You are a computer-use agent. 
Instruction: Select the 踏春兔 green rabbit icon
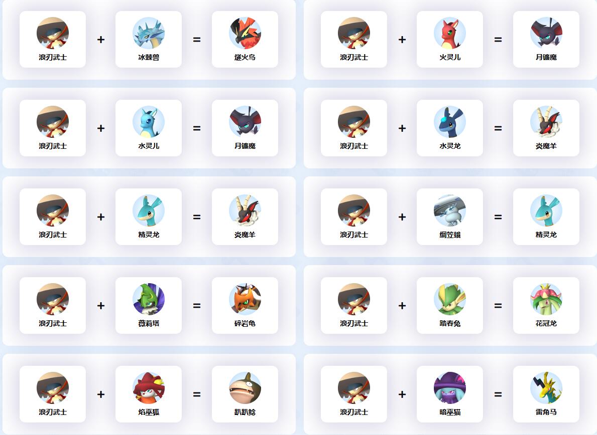tap(450, 299)
